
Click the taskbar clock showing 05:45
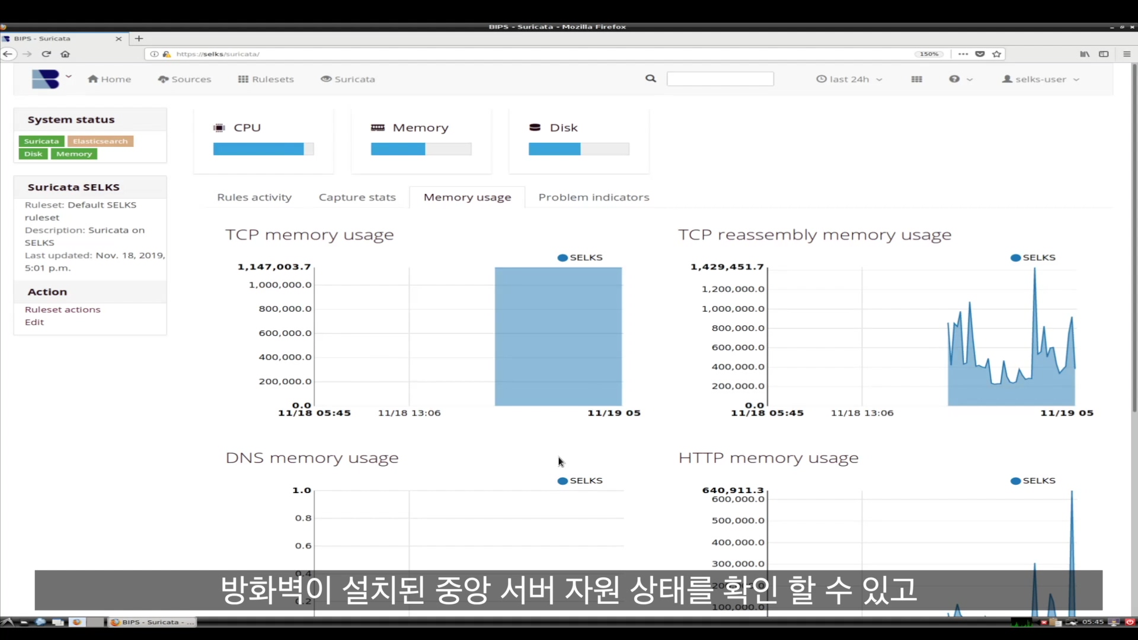click(1093, 622)
